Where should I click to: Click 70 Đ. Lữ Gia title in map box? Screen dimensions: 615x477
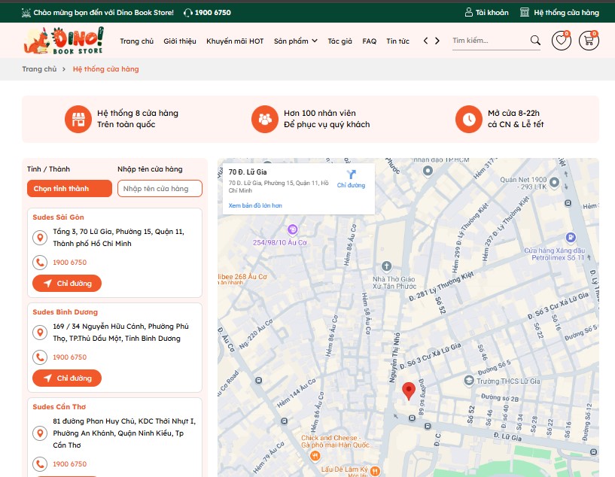tap(248, 172)
